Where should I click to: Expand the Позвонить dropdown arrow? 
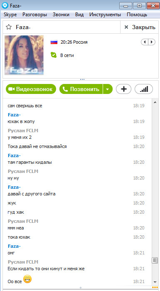click(108, 89)
